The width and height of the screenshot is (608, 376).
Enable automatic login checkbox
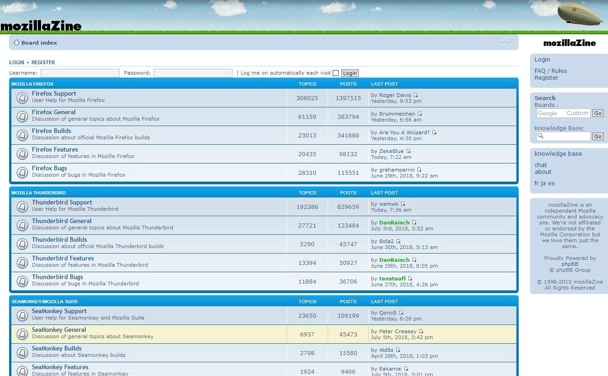(336, 73)
